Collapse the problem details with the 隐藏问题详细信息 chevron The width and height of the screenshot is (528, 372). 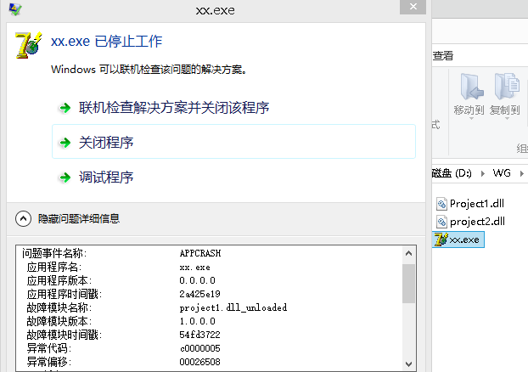point(23,218)
